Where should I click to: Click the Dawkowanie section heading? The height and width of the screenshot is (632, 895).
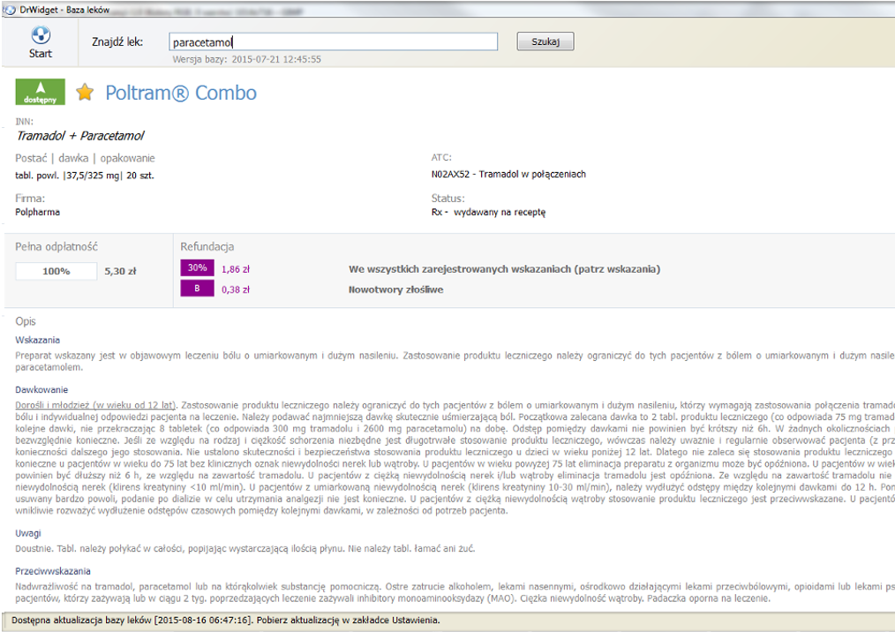pyautogui.click(x=41, y=389)
